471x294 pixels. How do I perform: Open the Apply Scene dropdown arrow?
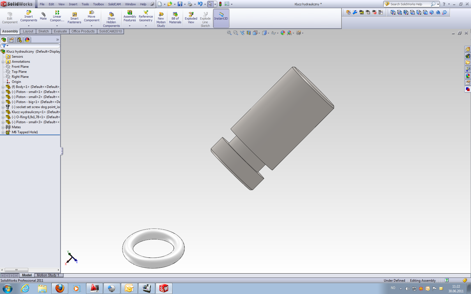(293, 33)
